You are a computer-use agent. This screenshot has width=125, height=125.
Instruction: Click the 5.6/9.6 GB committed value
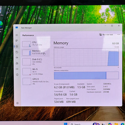(60, 94)
